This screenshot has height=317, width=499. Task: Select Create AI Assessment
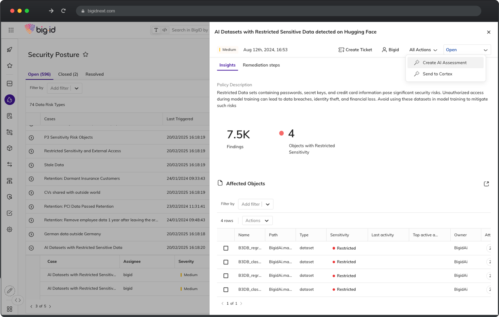pos(445,63)
